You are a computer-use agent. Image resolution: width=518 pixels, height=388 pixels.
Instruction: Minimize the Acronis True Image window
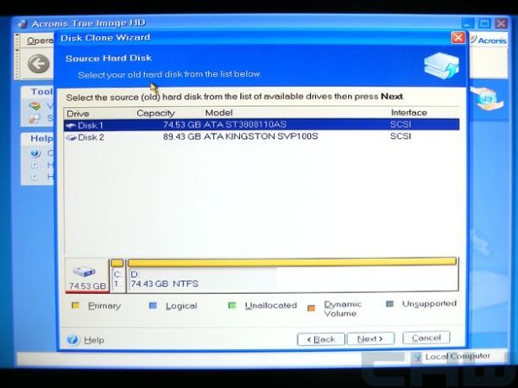(x=467, y=24)
